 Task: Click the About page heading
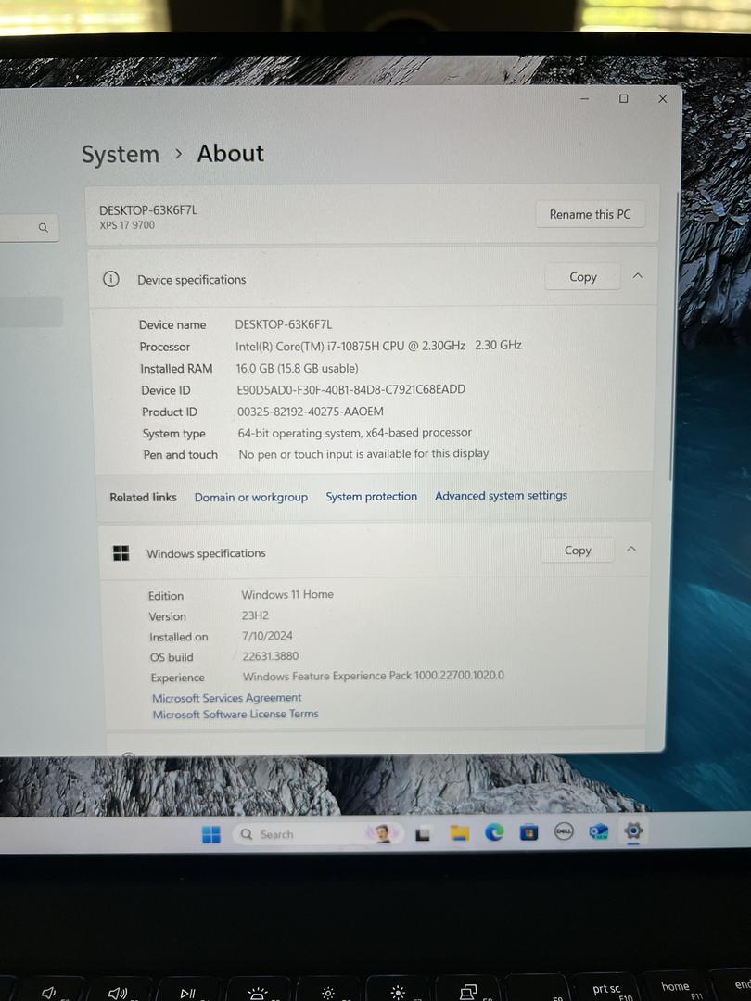[x=230, y=153]
